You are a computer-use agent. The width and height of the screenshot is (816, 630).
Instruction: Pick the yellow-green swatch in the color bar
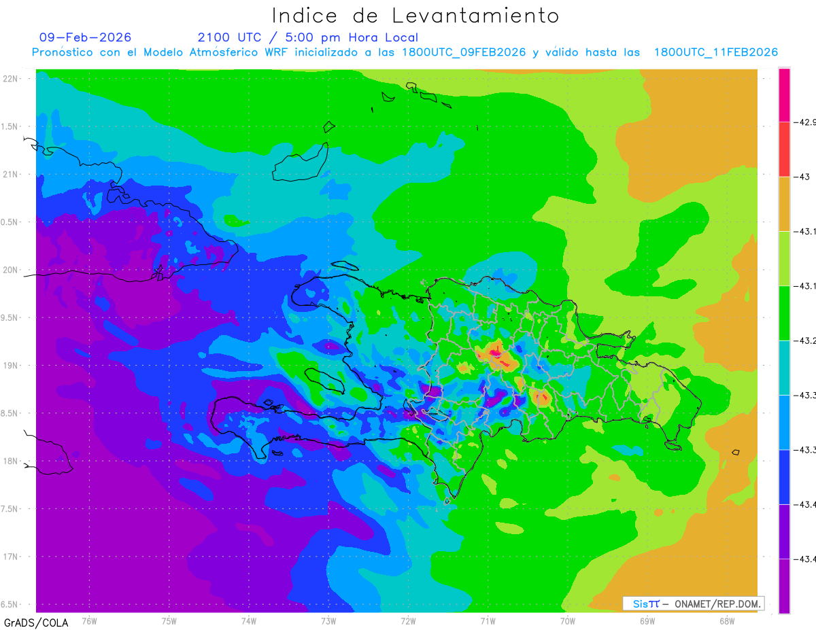click(x=784, y=258)
